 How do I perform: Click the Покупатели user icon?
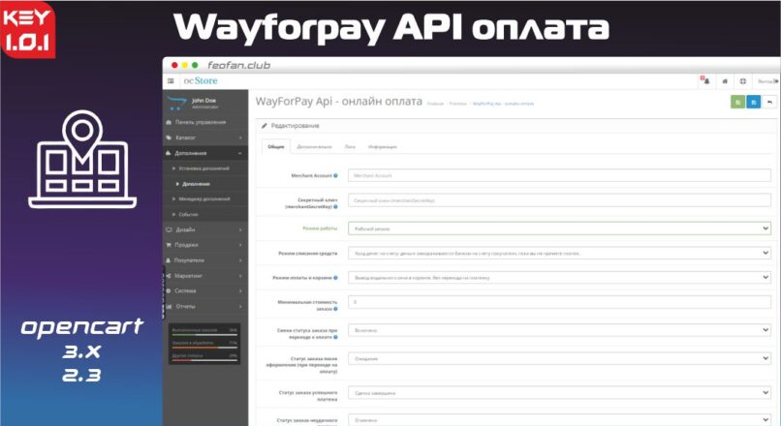point(169,260)
